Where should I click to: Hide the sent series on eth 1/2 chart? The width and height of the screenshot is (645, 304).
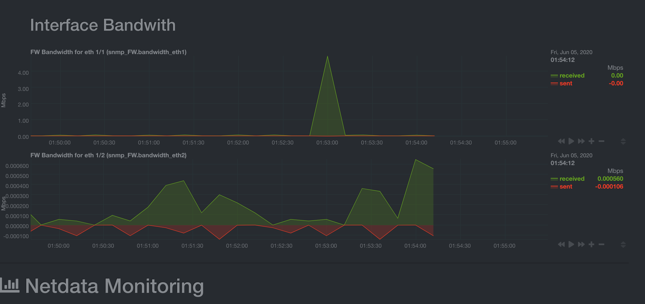(x=566, y=186)
